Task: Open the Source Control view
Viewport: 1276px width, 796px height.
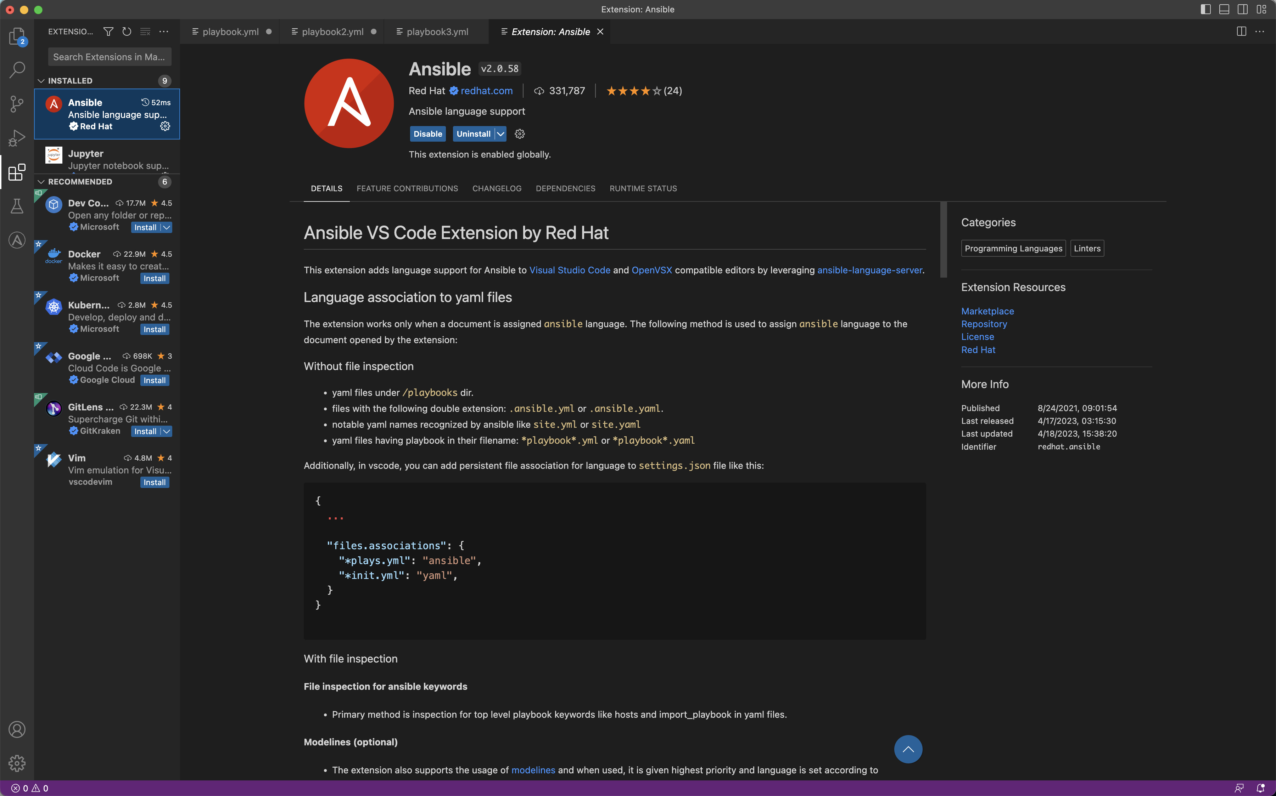Action: coord(17,104)
